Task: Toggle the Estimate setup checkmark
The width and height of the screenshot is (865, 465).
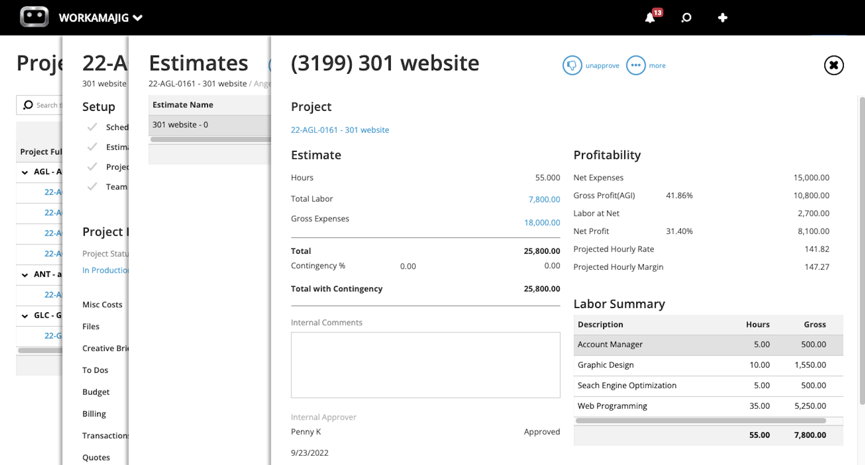Action: point(92,147)
